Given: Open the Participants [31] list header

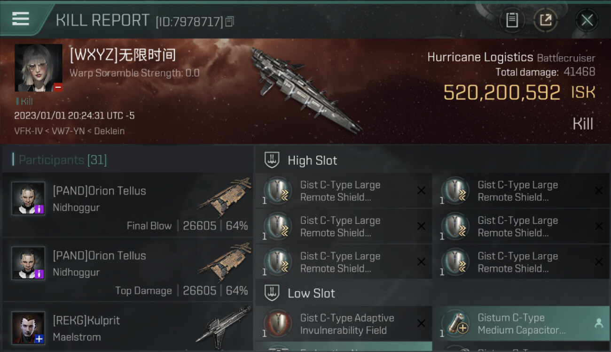Looking at the screenshot, I should (x=63, y=160).
